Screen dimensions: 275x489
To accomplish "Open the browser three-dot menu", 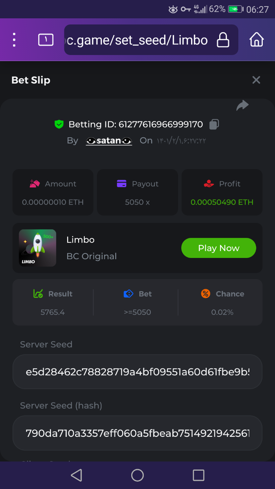I will click(x=14, y=40).
